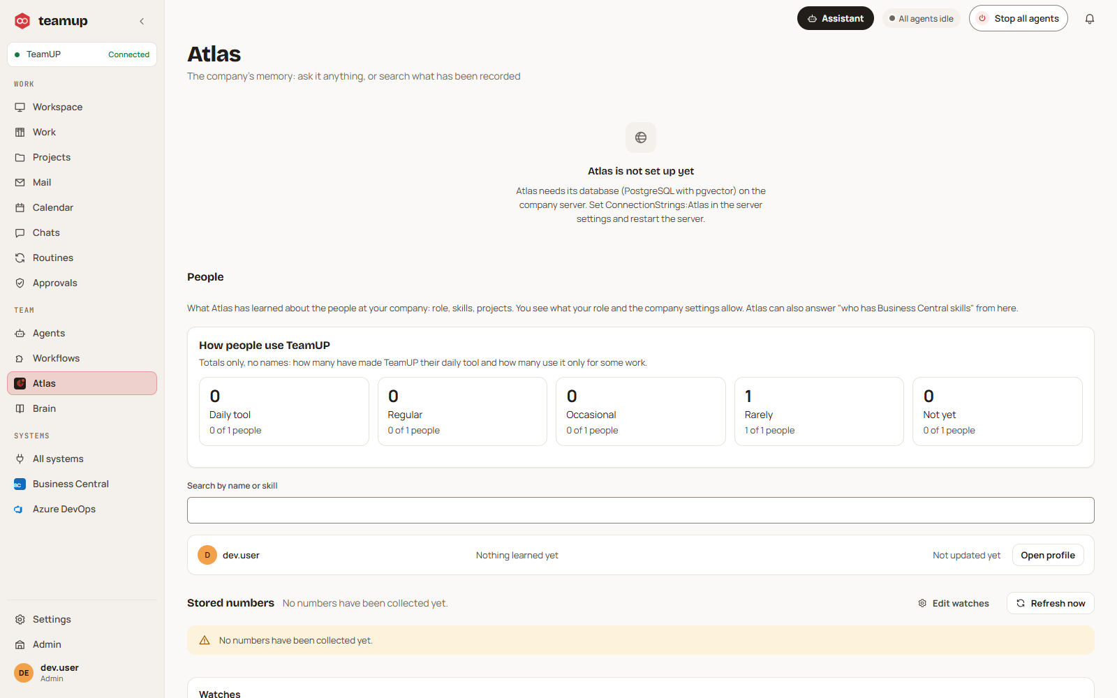Click the 'Nothing learned yet' text

(x=517, y=556)
